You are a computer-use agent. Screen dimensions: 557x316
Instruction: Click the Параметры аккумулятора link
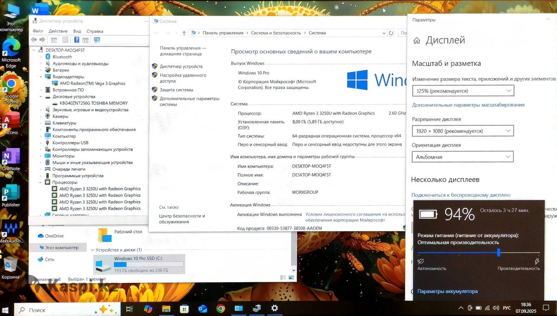447,291
